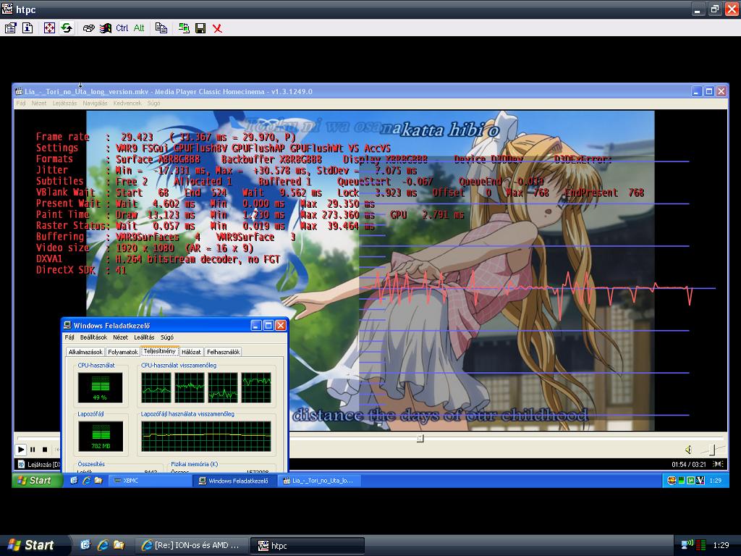Mute audio via speaker icon

click(689, 449)
